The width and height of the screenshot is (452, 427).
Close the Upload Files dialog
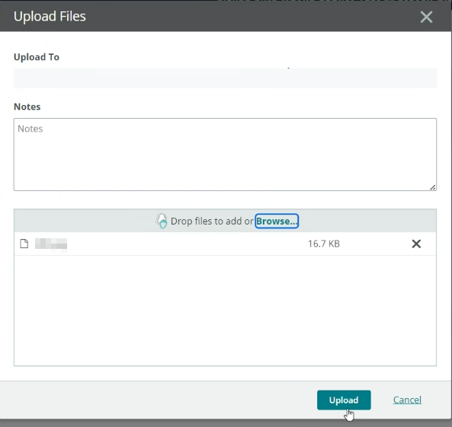(426, 17)
